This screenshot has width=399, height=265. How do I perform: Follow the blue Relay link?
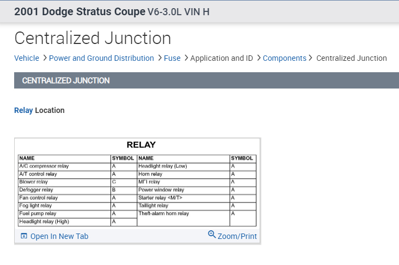click(x=23, y=110)
